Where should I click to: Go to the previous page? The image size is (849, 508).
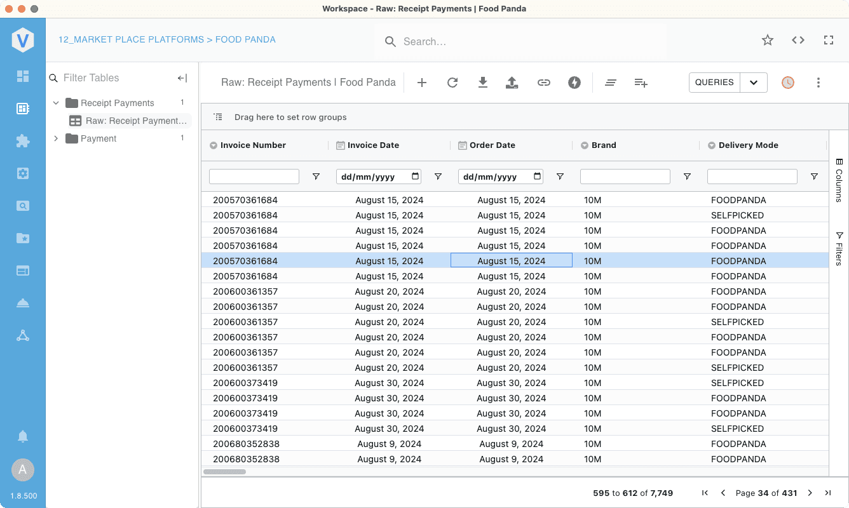(x=723, y=493)
